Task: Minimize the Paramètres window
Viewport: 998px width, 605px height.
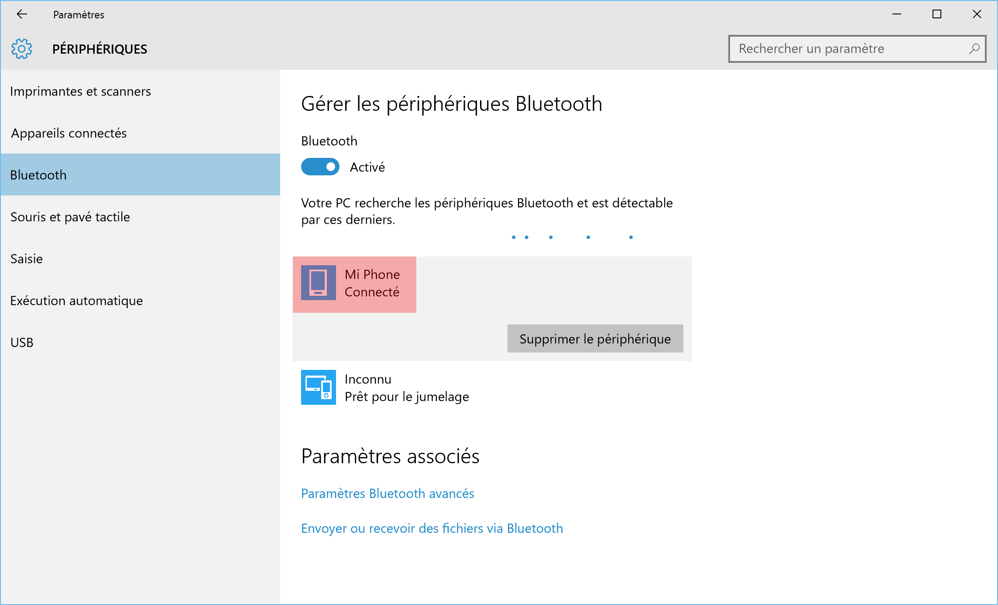Action: [x=897, y=14]
